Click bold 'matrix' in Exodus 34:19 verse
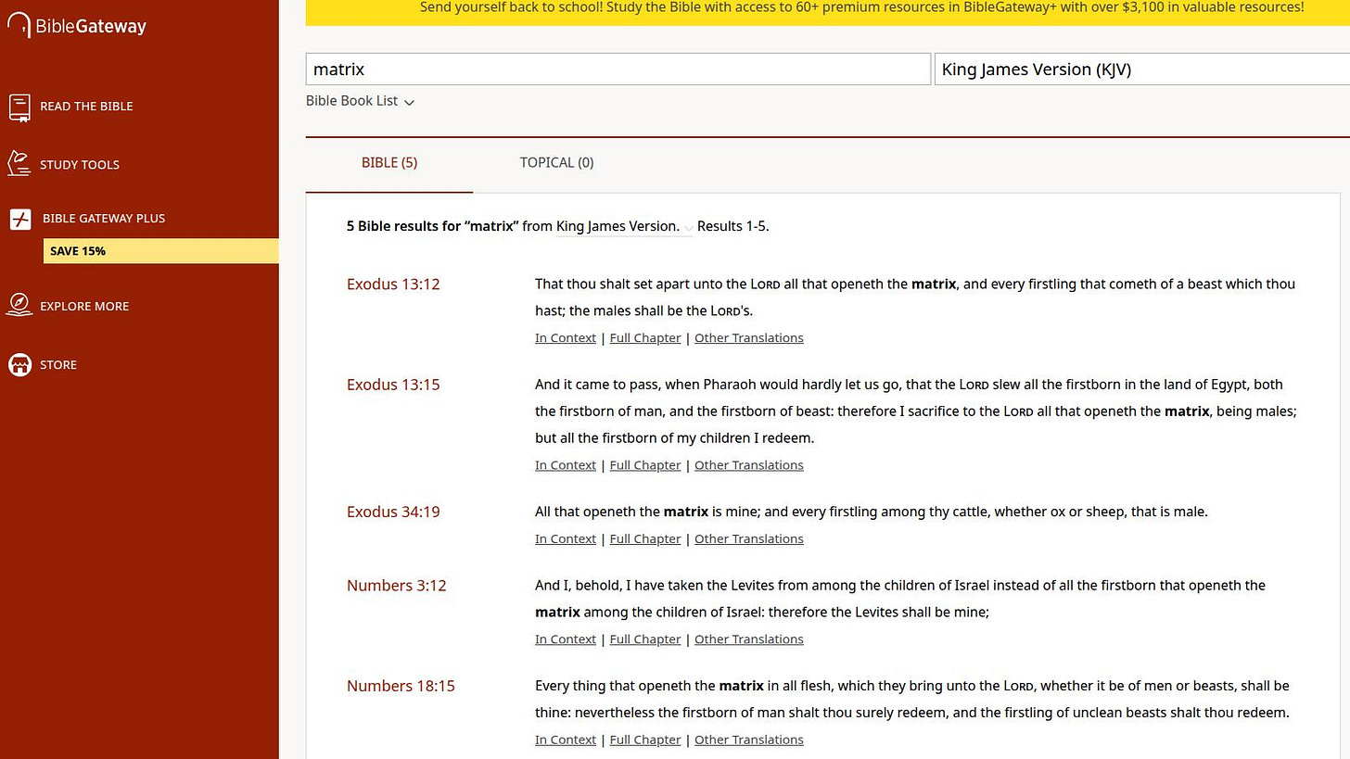Screen dimensions: 1350x759 [686, 512]
